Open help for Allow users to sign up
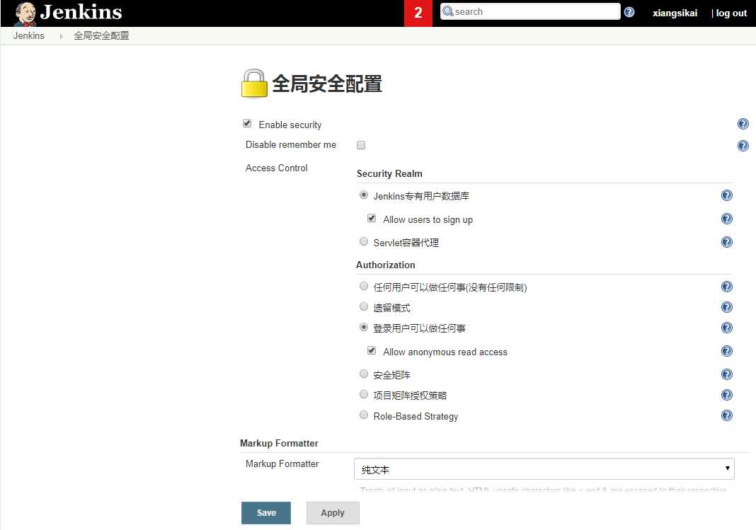 [x=726, y=219]
